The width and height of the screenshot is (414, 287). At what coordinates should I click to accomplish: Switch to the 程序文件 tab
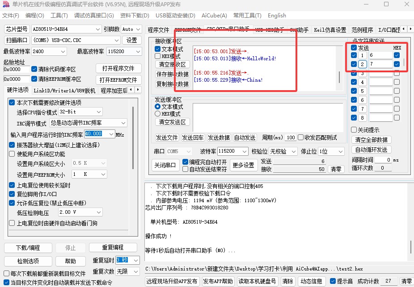point(158,30)
